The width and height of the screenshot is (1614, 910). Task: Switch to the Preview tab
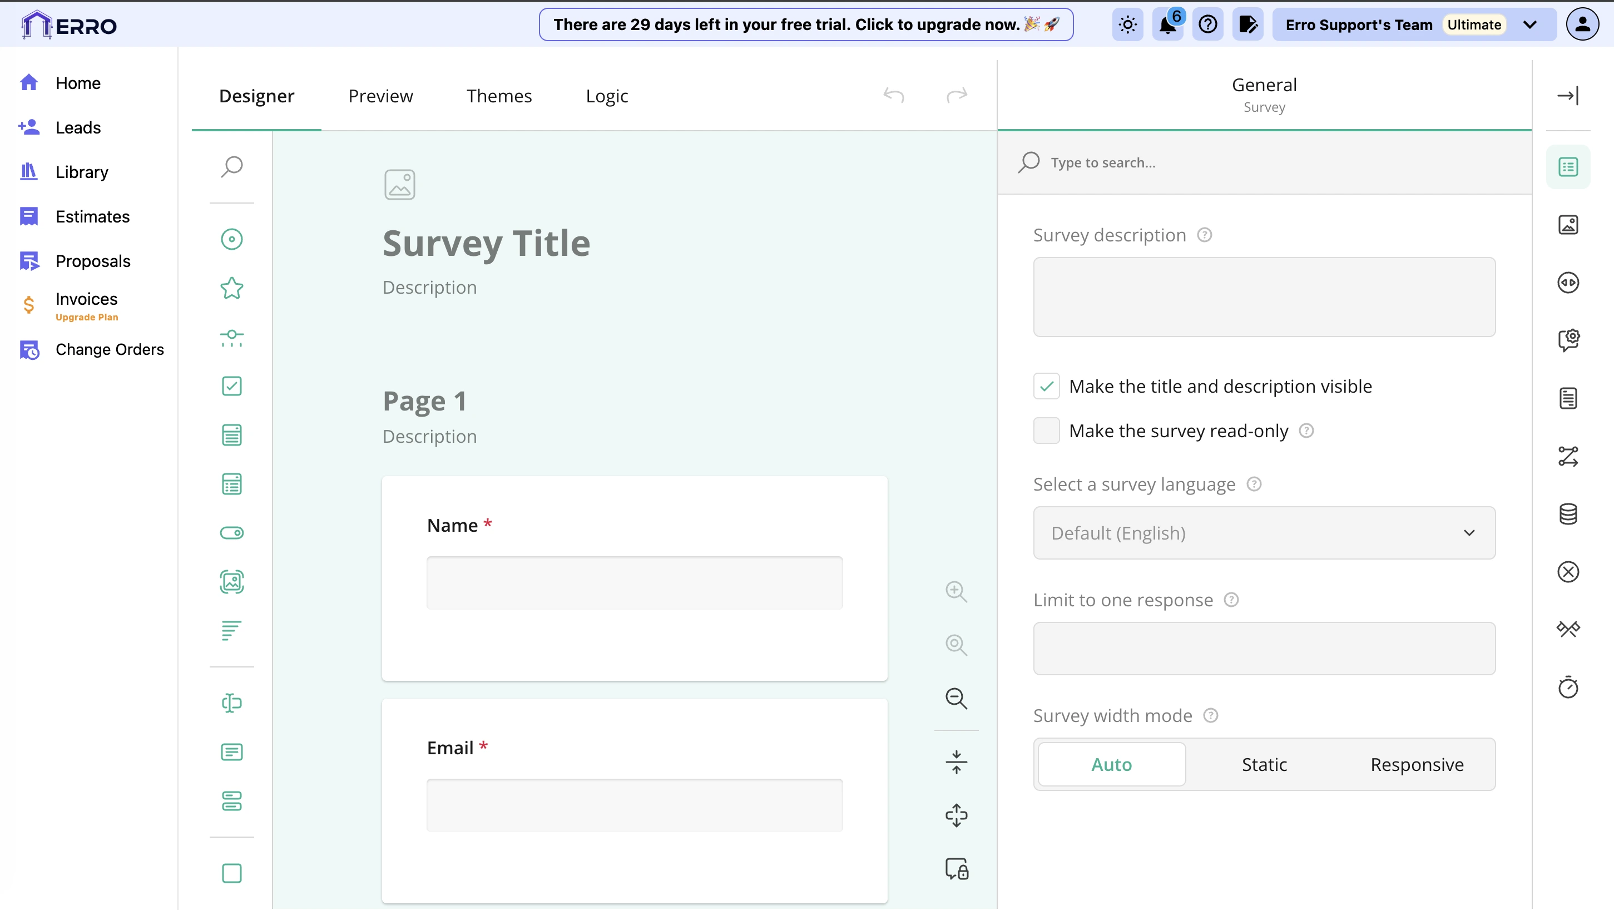(380, 96)
